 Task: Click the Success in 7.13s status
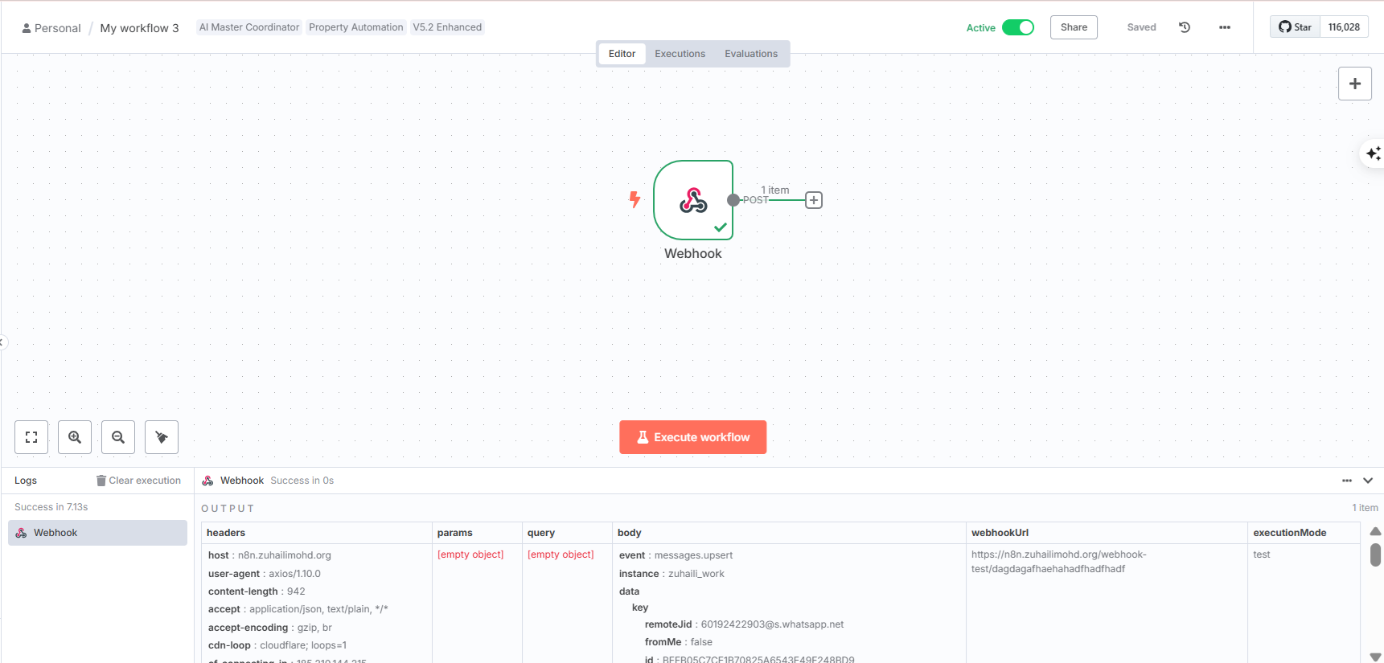(51, 507)
